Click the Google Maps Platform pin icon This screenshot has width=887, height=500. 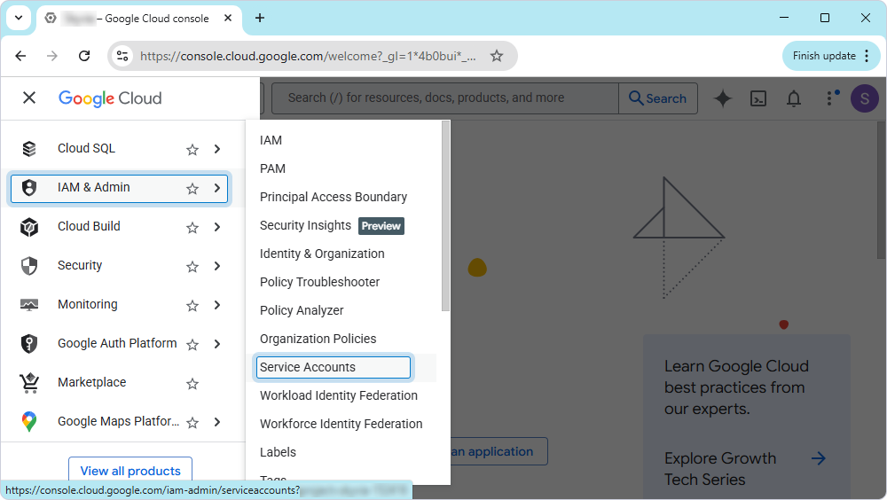coord(29,422)
